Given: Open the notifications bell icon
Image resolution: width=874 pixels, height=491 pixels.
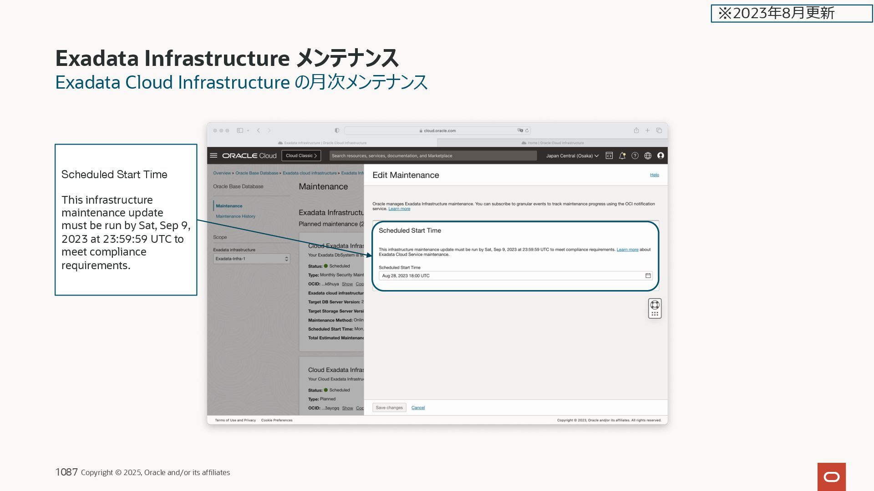Looking at the screenshot, I should [x=622, y=155].
